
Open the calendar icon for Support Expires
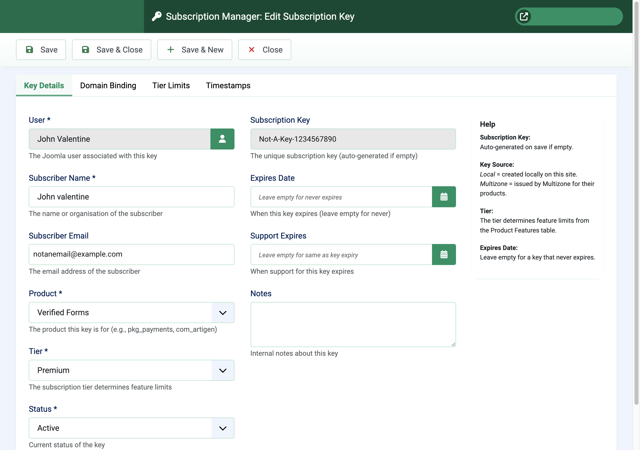[444, 254]
